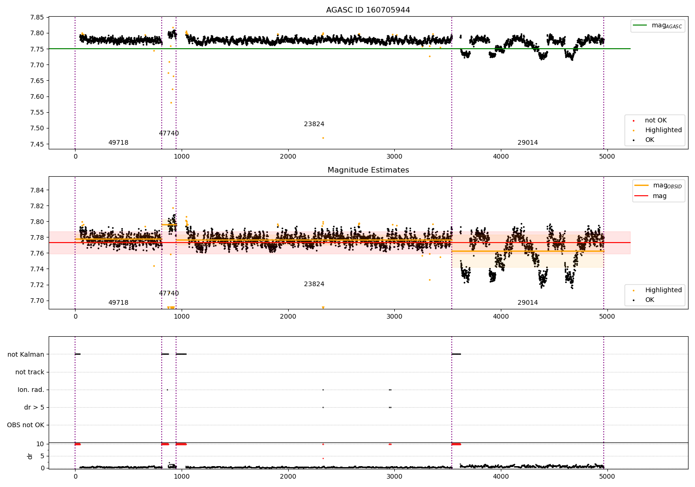Click OBSID label 49718 in top plot

click(118, 143)
